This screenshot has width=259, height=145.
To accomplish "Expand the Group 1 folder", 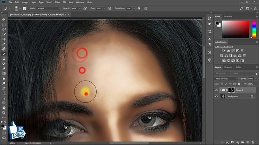I will [x=221, y=90].
